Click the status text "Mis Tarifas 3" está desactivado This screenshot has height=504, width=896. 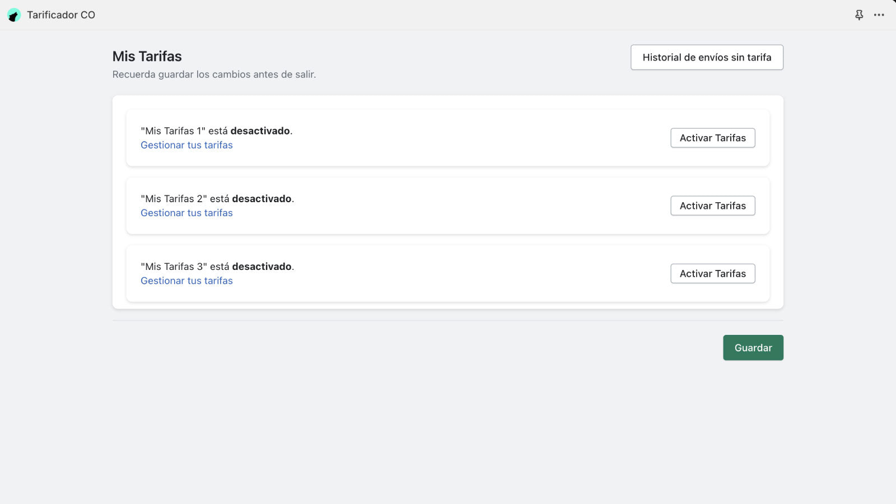click(217, 267)
